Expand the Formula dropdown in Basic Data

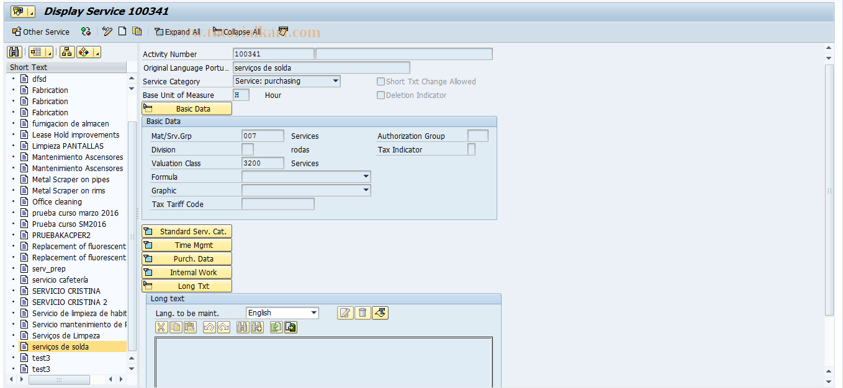point(366,177)
